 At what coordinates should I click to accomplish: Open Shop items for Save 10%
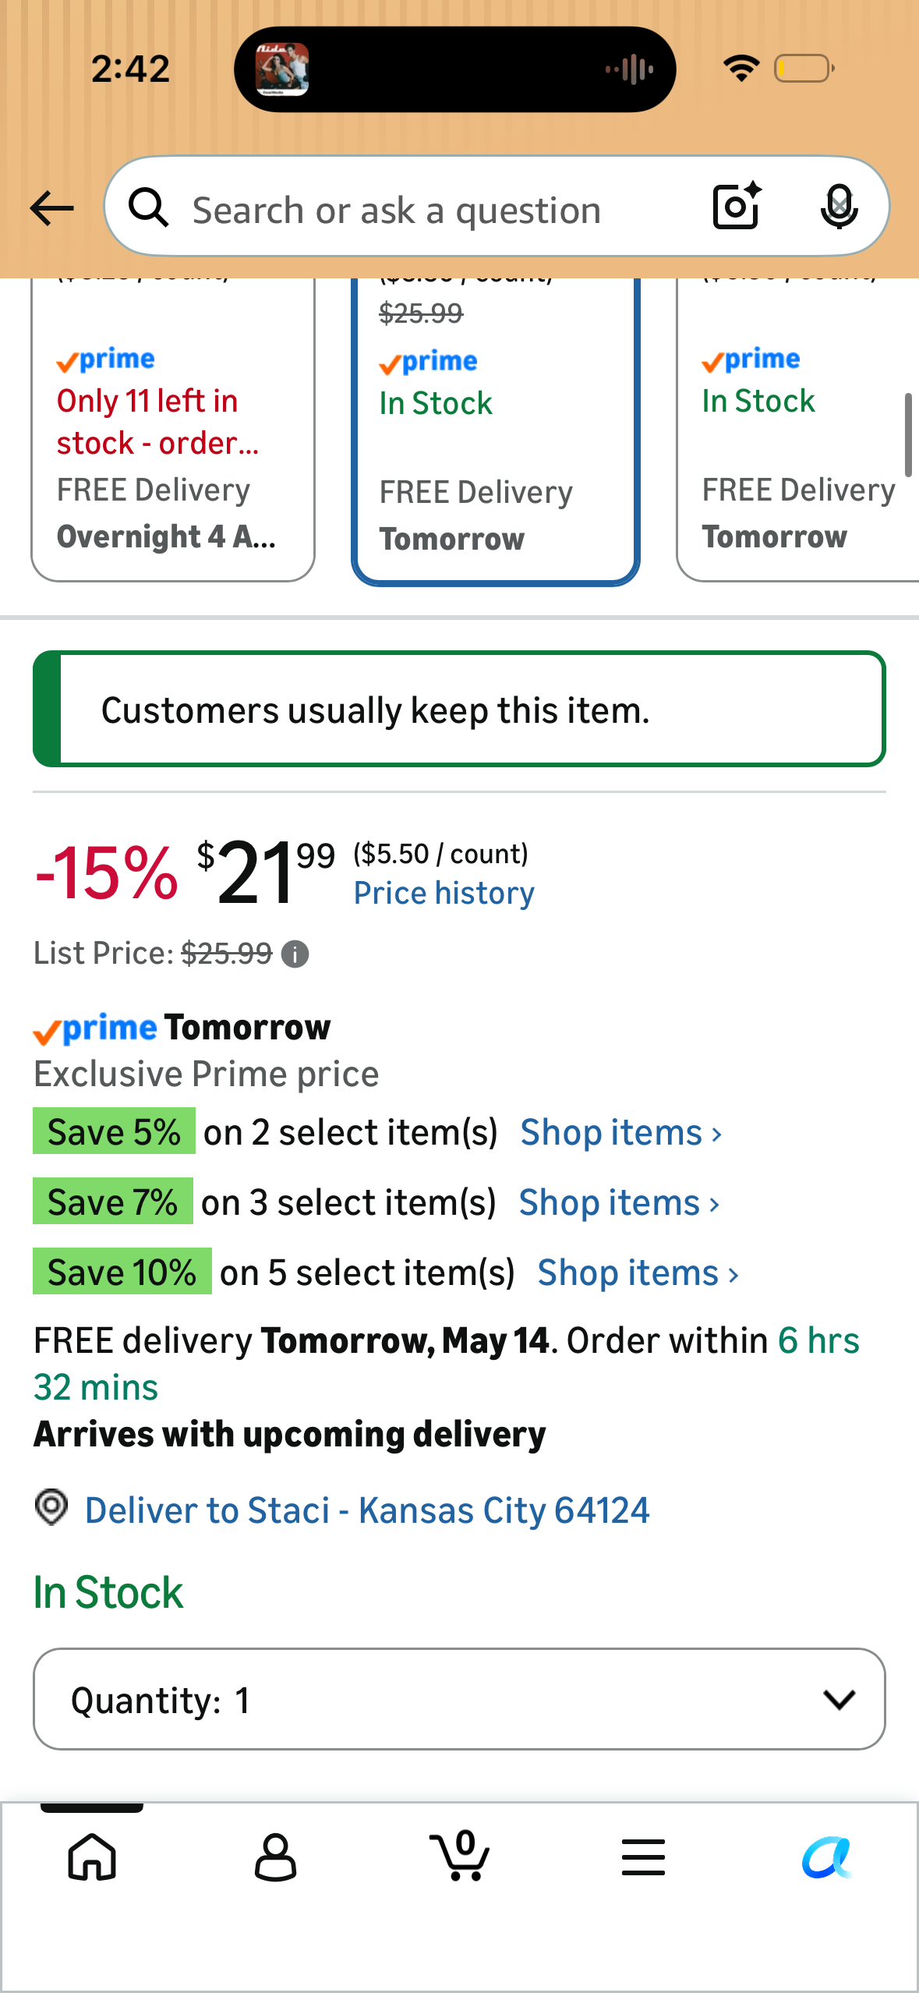pos(638,1273)
